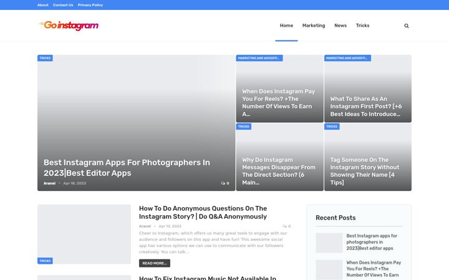The width and height of the screenshot is (449, 280).
Task: Open the search icon in header
Action: point(407,26)
